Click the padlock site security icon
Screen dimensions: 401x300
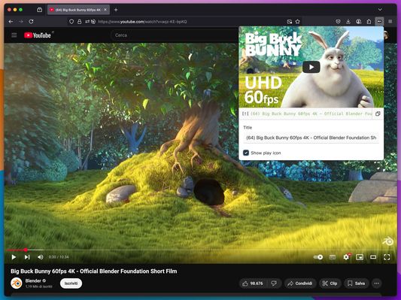[79, 22]
